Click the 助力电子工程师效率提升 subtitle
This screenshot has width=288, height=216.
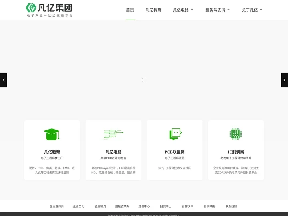click(236, 158)
